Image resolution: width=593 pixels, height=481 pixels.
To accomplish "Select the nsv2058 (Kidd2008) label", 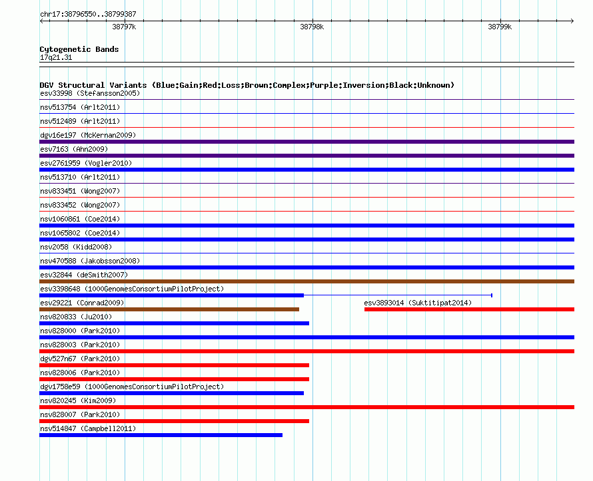I will tap(76, 247).
